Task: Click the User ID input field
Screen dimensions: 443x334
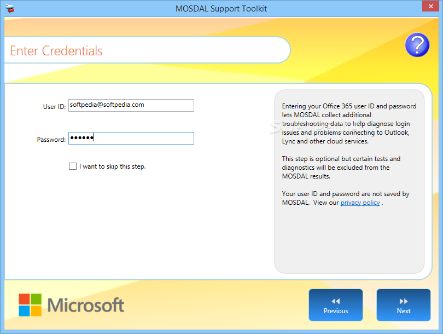Action: 131,105
